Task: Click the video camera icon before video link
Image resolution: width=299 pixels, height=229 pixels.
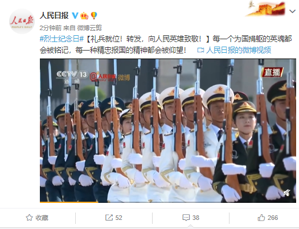Action: (x=200, y=50)
